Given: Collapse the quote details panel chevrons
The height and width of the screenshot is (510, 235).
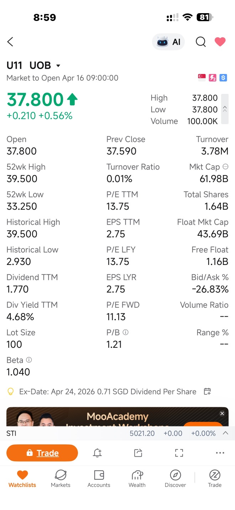Looking at the screenshot, I should point(225,109).
